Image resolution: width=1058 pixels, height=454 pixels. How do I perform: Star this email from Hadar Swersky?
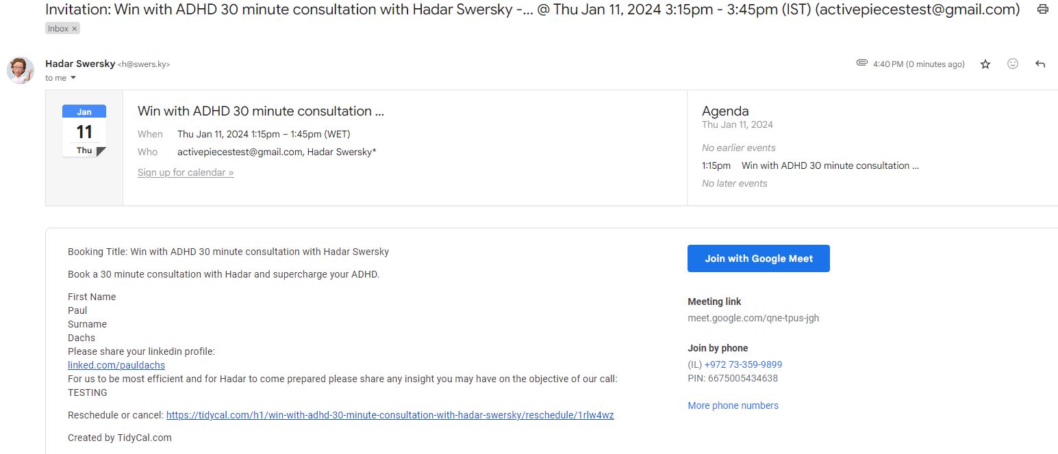[x=985, y=64]
